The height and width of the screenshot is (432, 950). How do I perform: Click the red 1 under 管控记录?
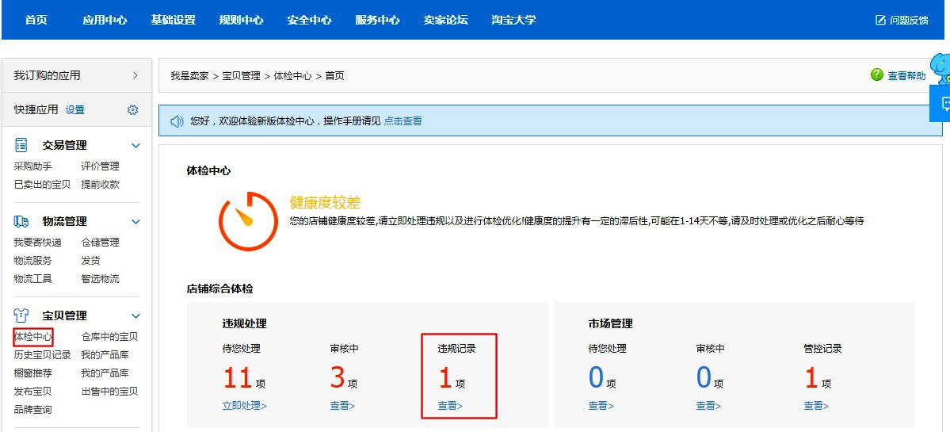[x=811, y=378]
